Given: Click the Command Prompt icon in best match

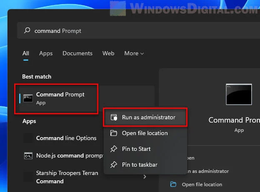Looking at the screenshot, I should click(x=28, y=98).
